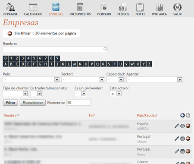Click red remove-filter icon beside Sin filtrar

tap(10, 34)
